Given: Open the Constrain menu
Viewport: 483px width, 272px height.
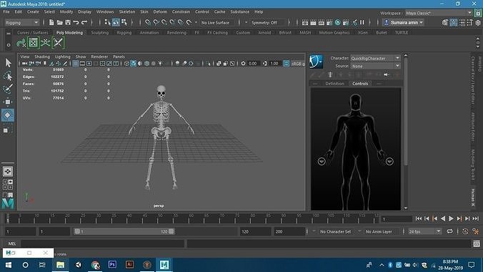Looking at the screenshot, I should point(181,11).
